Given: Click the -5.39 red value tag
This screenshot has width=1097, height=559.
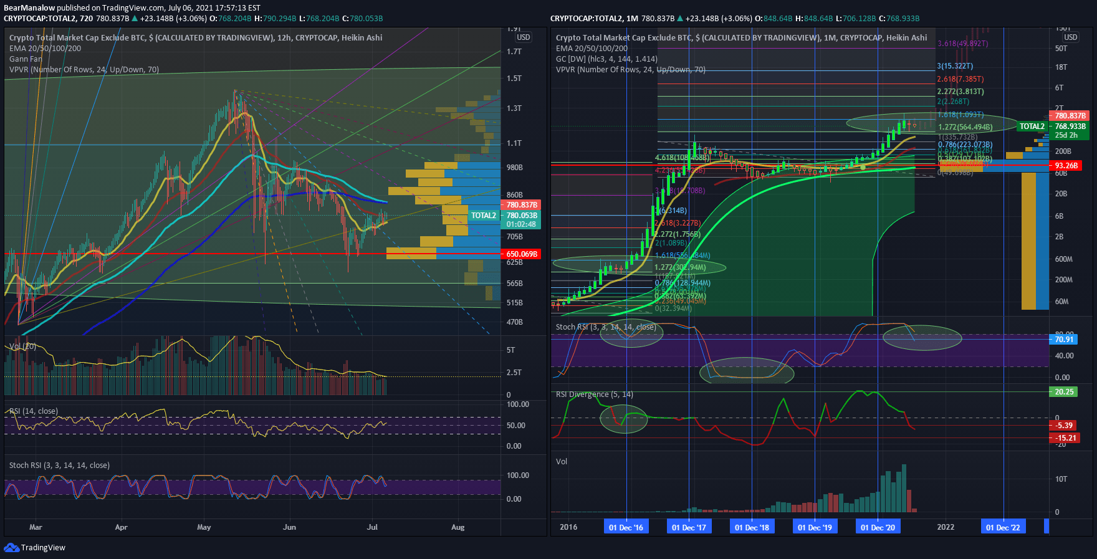Looking at the screenshot, I should coord(1064,426).
